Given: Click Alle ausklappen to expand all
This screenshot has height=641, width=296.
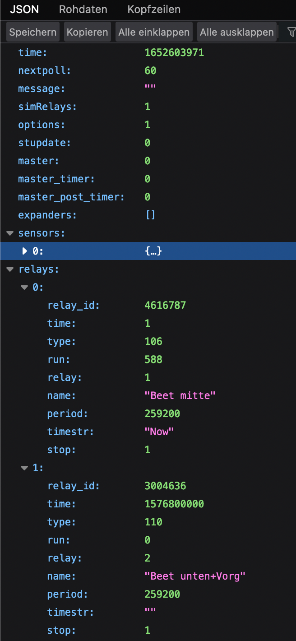Looking at the screenshot, I should pos(237,32).
